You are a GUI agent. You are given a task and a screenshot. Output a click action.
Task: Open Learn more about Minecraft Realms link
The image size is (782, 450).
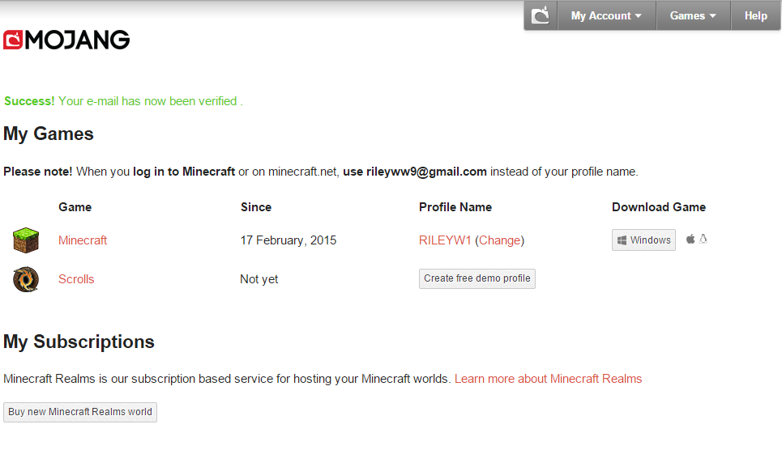pyautogui.click(x=548, y=379)
